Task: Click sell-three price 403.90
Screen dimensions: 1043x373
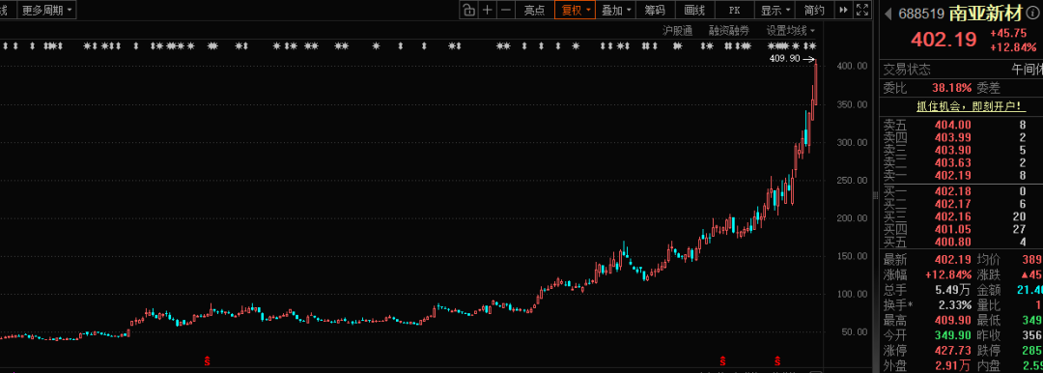Action: [952, 150]
